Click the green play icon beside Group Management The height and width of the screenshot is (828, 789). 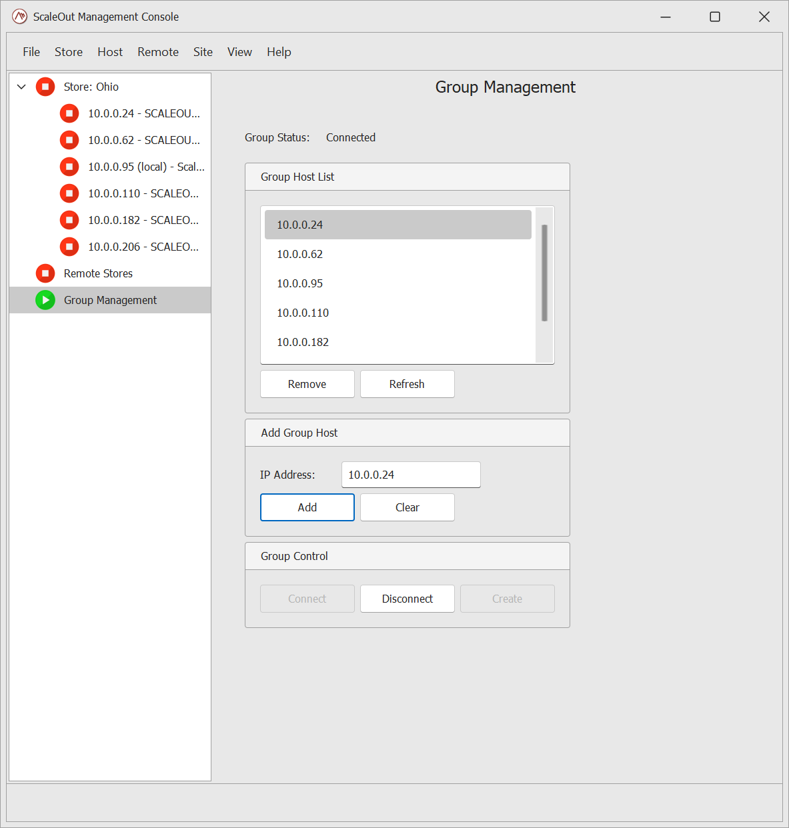point(45,300)
